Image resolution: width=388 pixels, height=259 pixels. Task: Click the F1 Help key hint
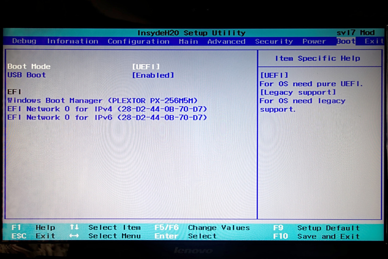[x=33, y=227]
